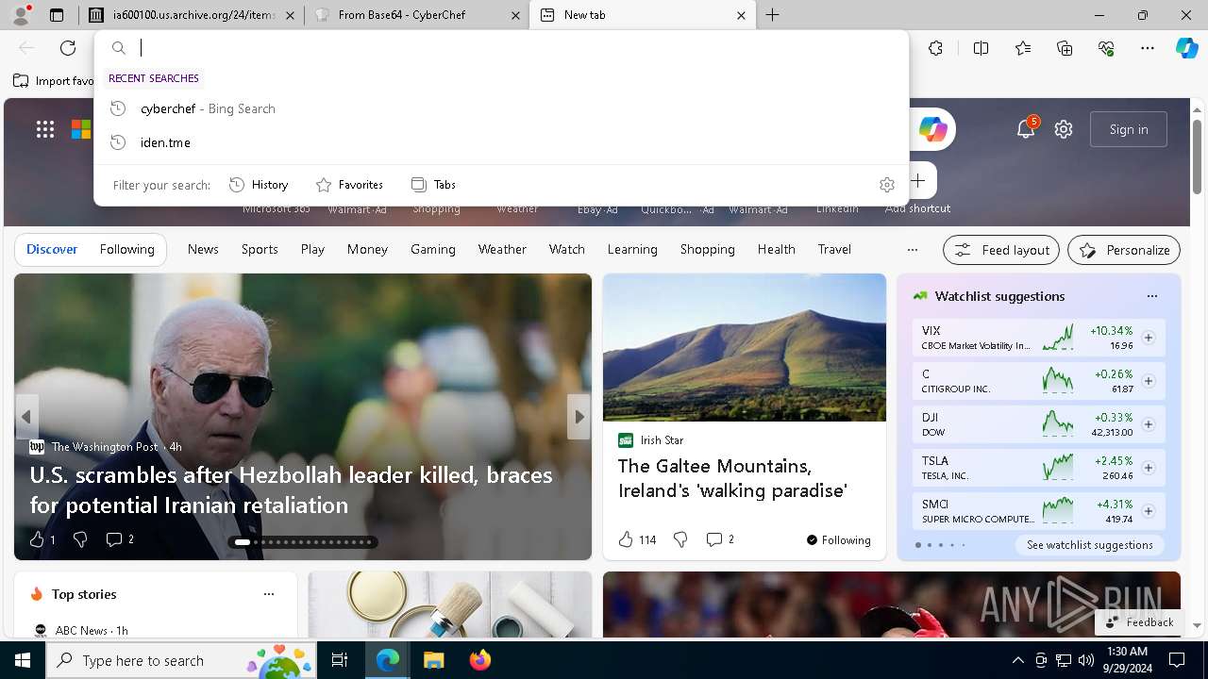Screen dimensions: 1208x679
Task: Open the Collections icon
Action: [1065, 48]
